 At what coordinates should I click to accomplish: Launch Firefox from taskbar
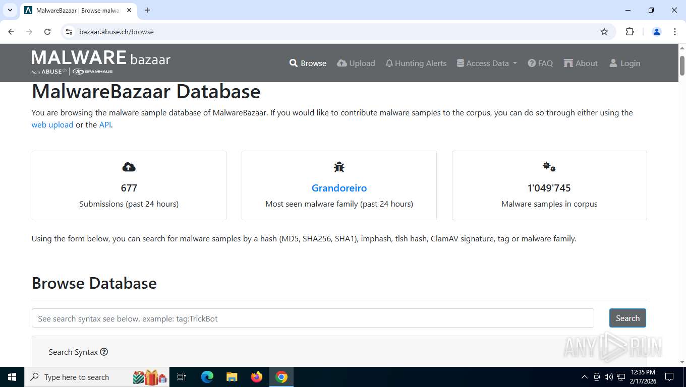(257, 377)
